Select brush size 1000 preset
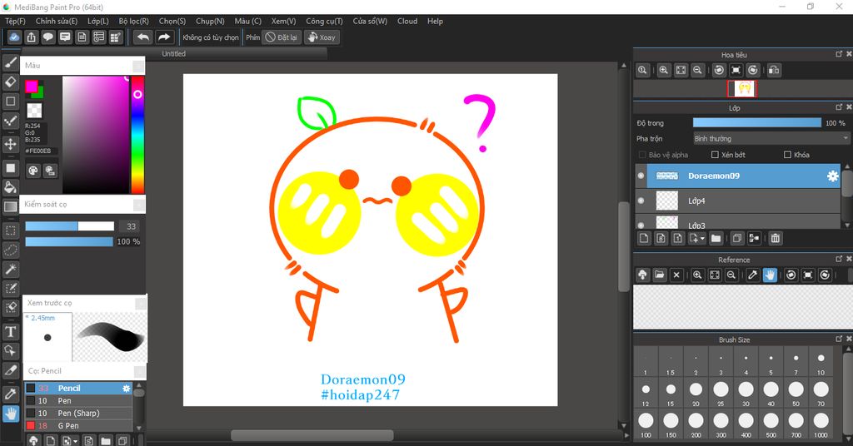 821,424
